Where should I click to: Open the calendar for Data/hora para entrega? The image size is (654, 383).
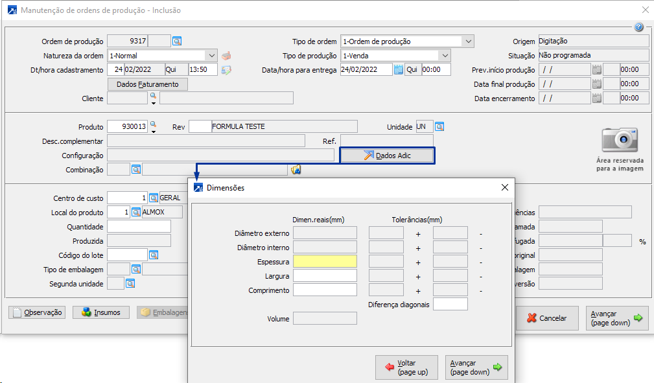[x=399, y=70]
